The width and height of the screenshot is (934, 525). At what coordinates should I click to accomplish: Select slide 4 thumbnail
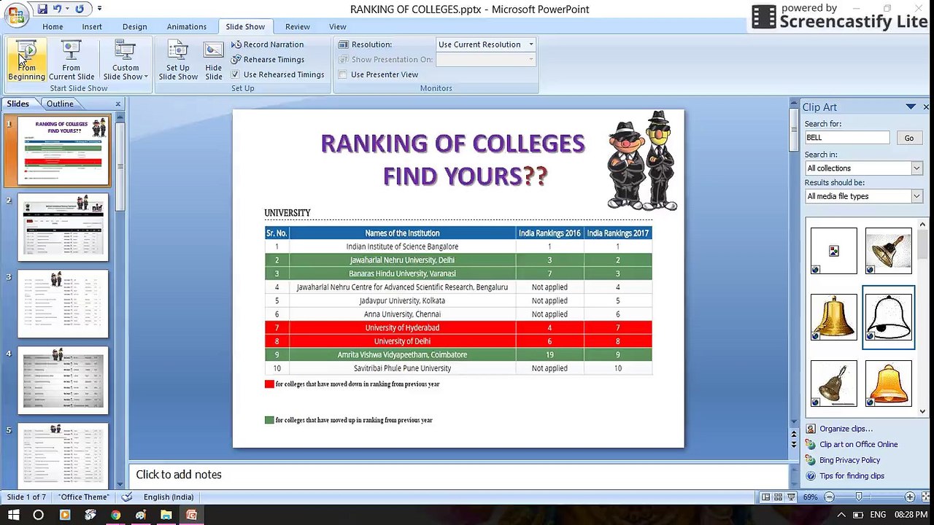[x=63, y=380]
